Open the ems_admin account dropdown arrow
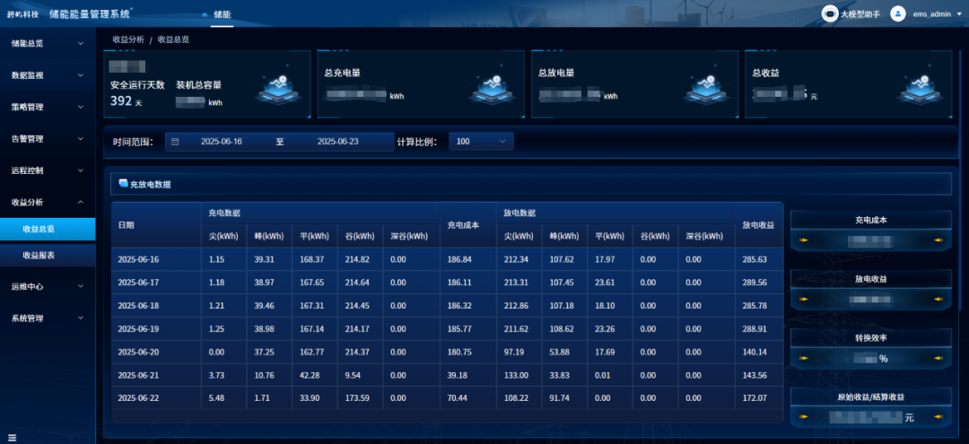The height and width of the screenshot is (444, 969). click(x=959, y=14)
